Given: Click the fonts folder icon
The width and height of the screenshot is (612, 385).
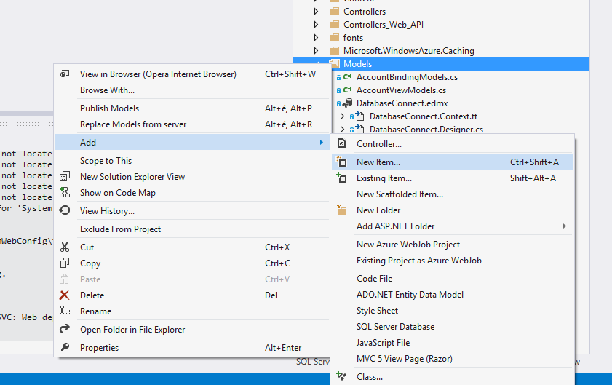Looking at the screenshot, I should click(x=335, y=38).
